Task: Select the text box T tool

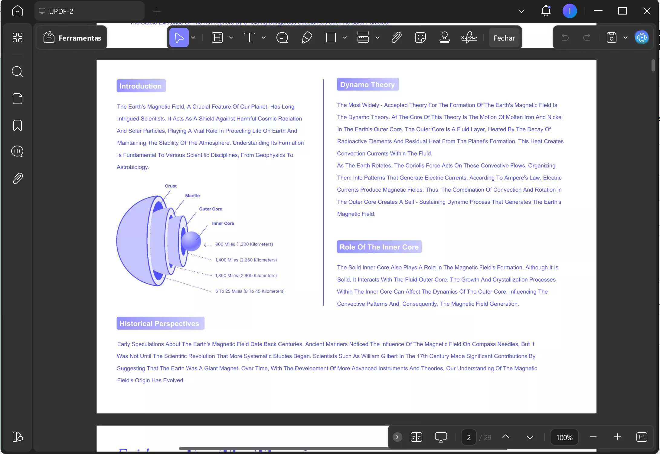Action: point(249,38)
